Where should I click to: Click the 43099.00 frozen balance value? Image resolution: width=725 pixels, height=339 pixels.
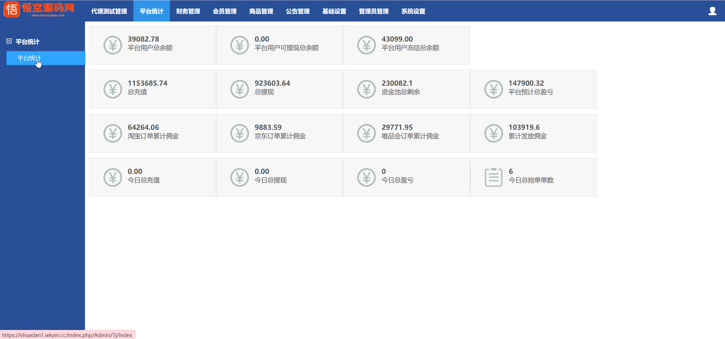click(x=397, y=39)
